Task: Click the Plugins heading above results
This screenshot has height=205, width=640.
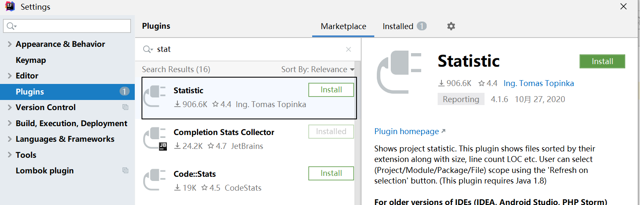Action: (x=156, y=26)
